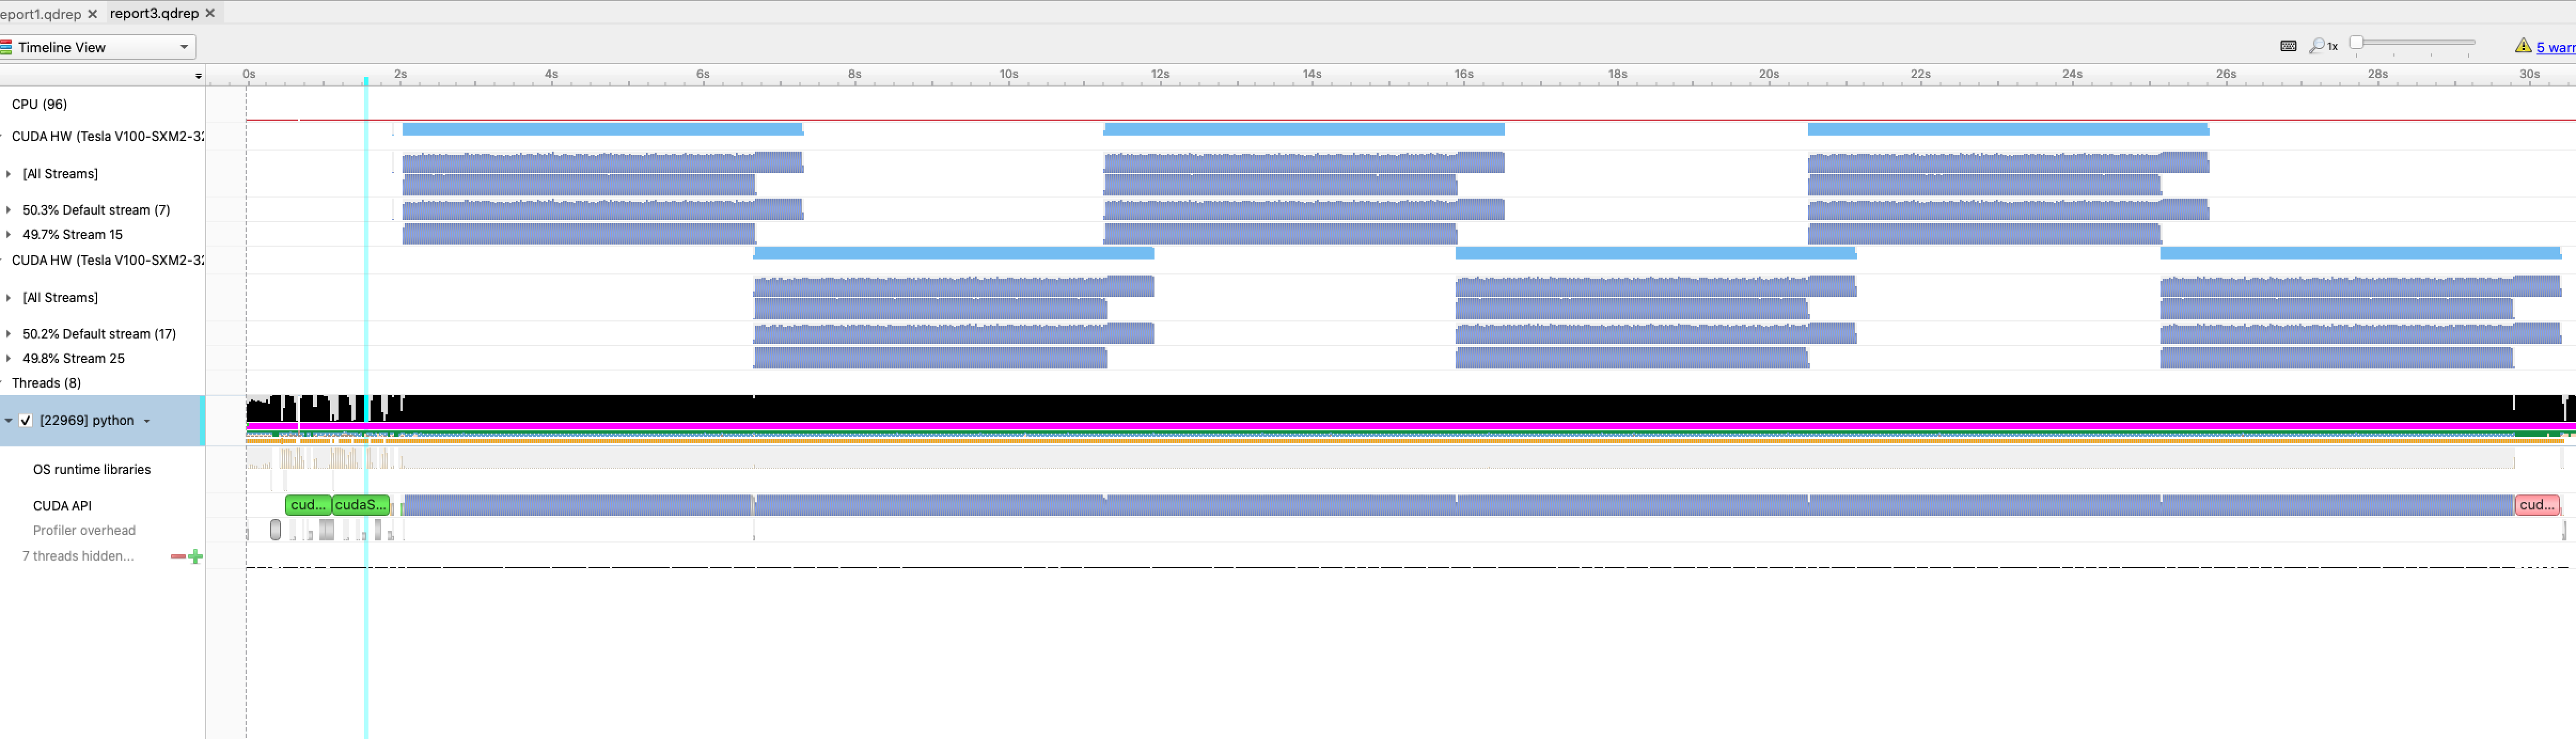Collapse the [22969] python thread row
This screenshot has width=2576, height=739.
[8, 421]
